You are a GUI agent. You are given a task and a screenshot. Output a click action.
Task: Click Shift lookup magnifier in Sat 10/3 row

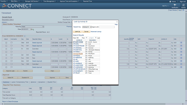pyautogui.click(x=147, y=55)
